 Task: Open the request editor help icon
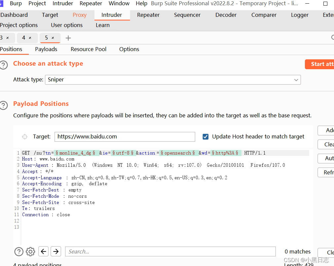click(19, 251)
